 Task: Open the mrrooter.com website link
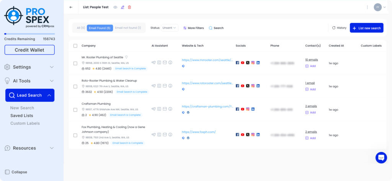(x=207, y=60)
